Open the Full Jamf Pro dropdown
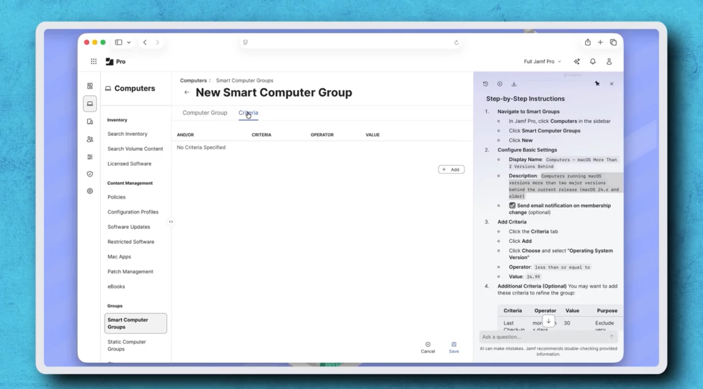703x389 pixels. [542, 61]
